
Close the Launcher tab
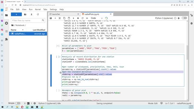78,14
